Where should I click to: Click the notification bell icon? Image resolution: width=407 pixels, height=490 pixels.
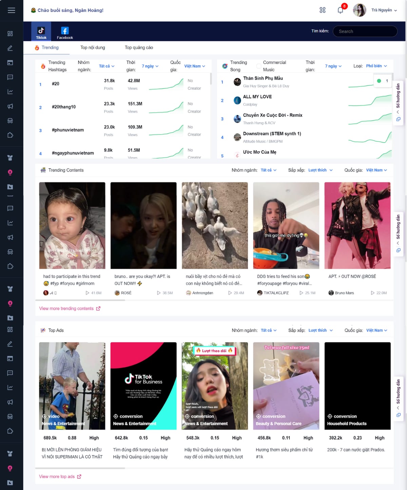click(x=340, y=10)
